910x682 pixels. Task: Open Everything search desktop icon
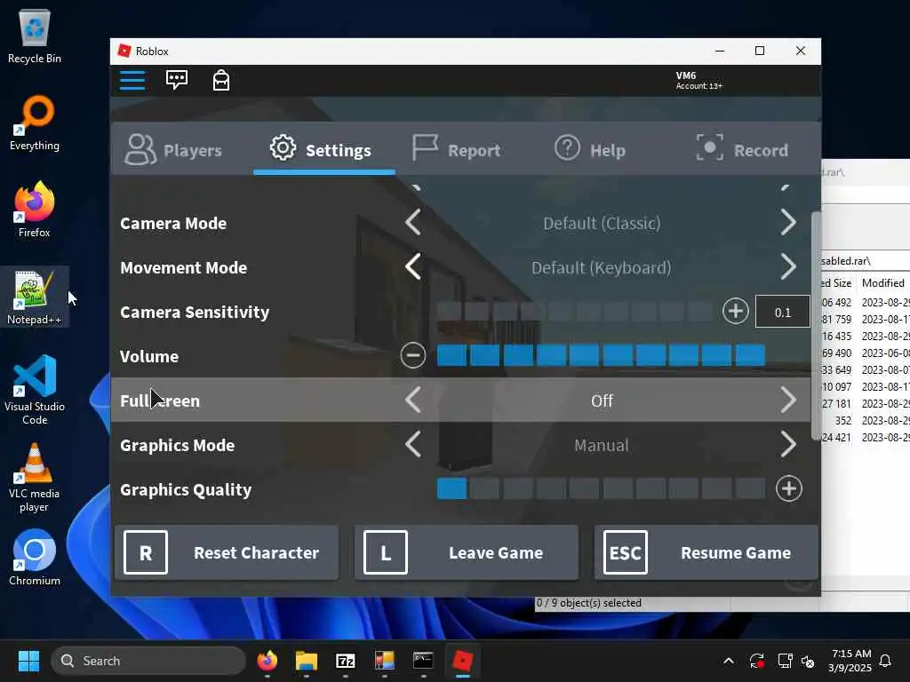[35, 123]
